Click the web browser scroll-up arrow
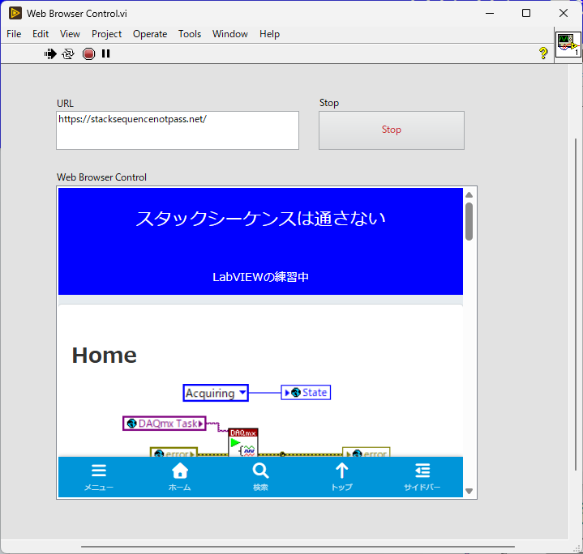Viewport: 583px width, 554px height. pyautogui.click(x=469, y=195)
